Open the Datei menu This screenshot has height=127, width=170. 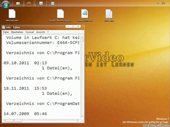6,32
